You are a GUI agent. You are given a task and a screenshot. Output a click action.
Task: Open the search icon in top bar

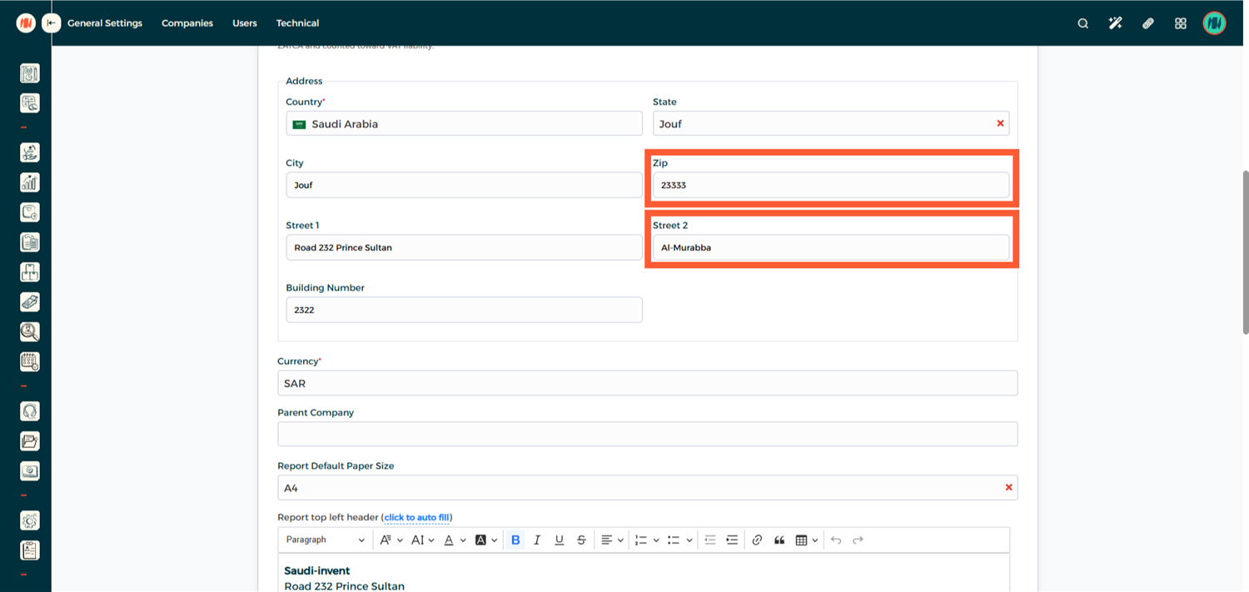(x=1082, y=23)
